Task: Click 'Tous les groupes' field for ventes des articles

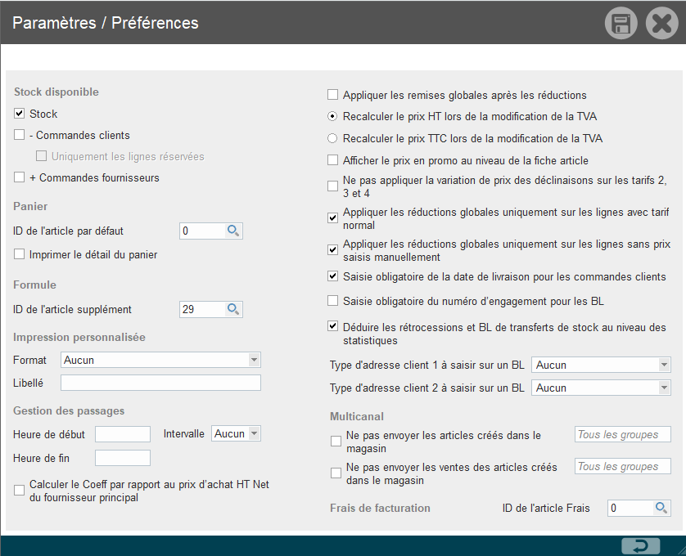Action: click(x=623, y=466)
